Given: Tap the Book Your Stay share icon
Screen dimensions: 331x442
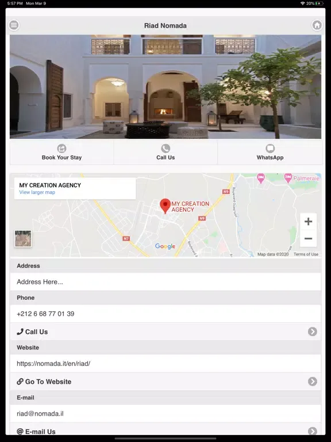Looking at the screenshot, I should pyautogui.click(x=61, y=148).
